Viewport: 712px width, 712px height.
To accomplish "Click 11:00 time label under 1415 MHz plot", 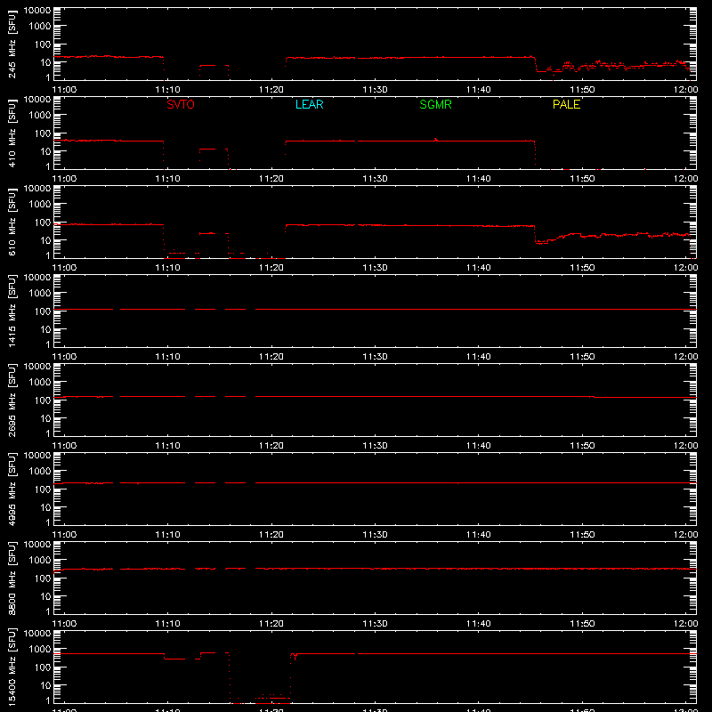I will (x=64, y=357).
